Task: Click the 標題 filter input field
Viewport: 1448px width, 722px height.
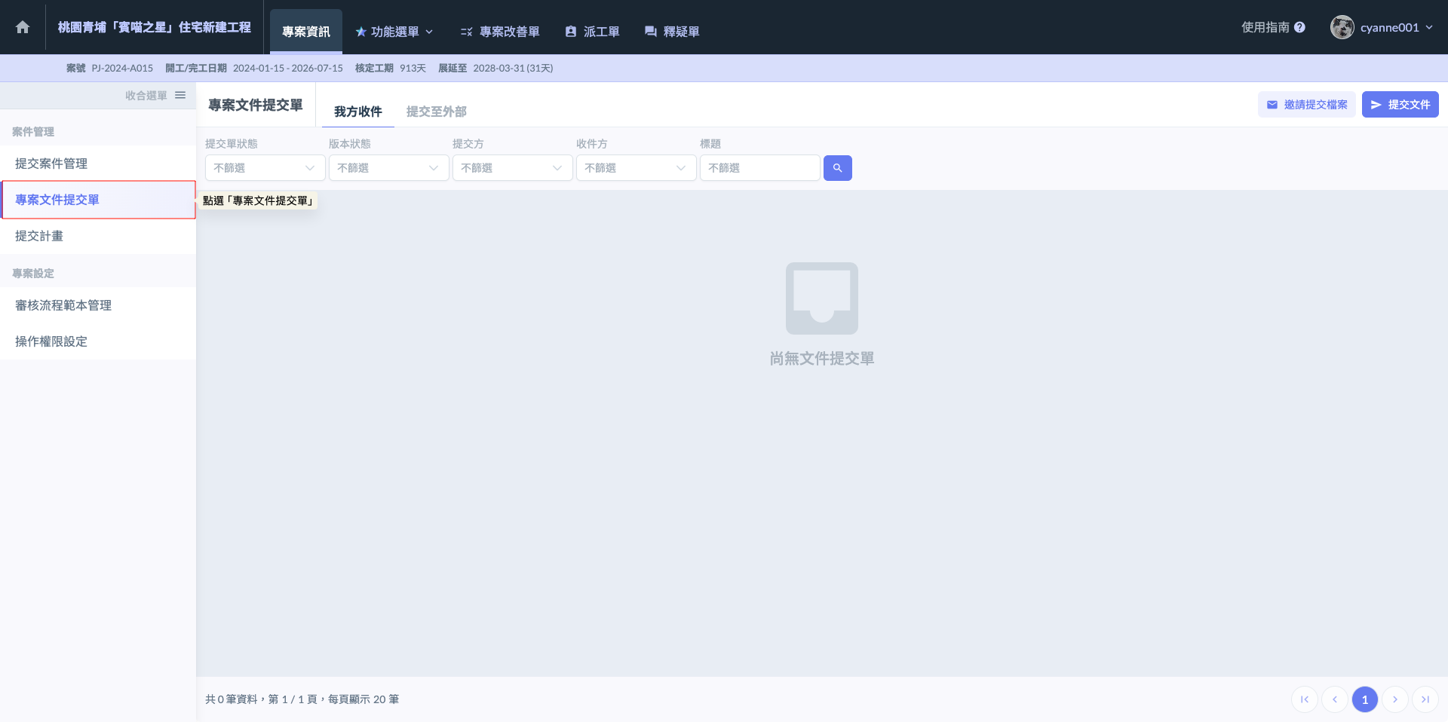Action: 760,168
